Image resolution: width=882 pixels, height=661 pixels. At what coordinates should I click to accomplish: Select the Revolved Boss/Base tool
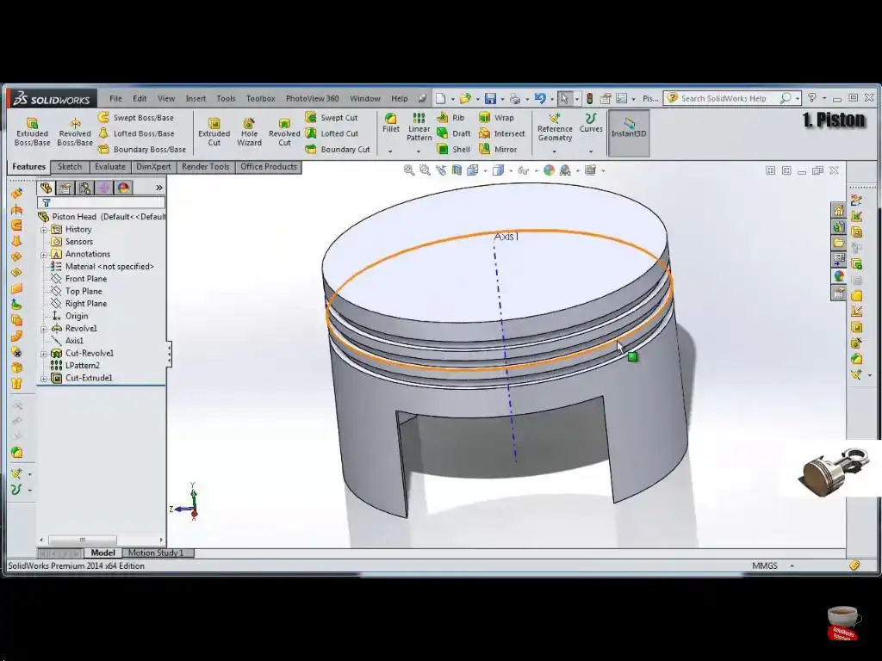pyautogui.click(x=75, y=132)
